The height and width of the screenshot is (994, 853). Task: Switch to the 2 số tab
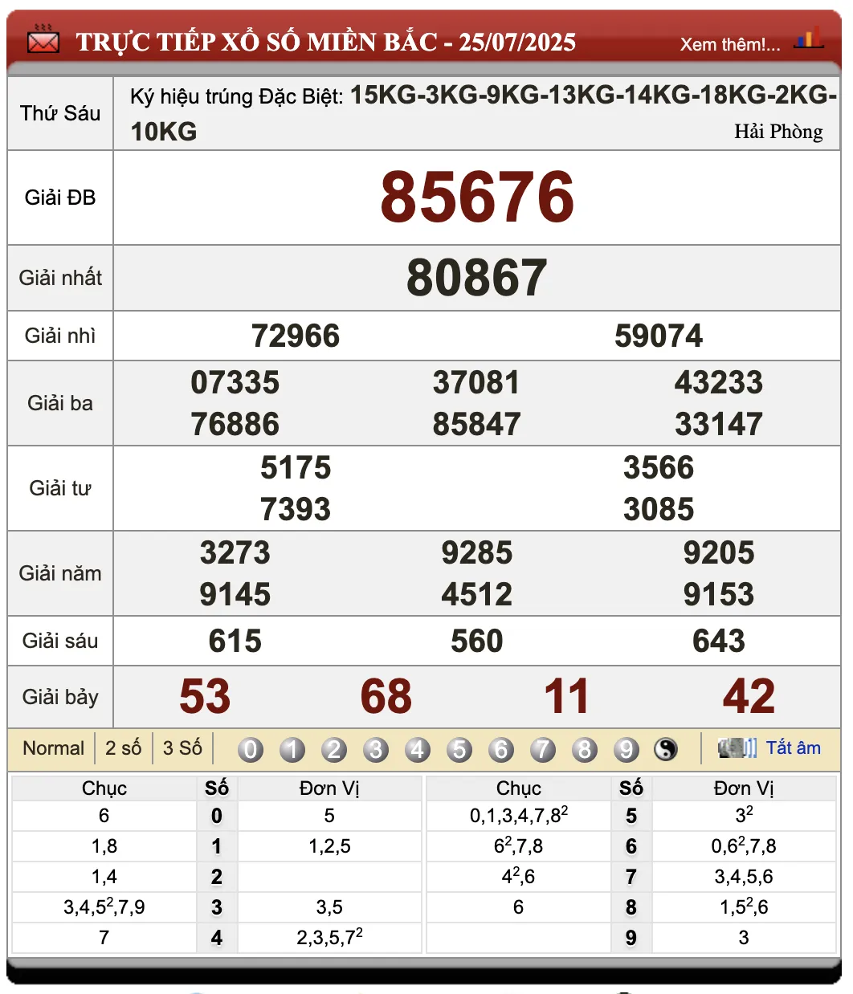[x=125, y=748]
